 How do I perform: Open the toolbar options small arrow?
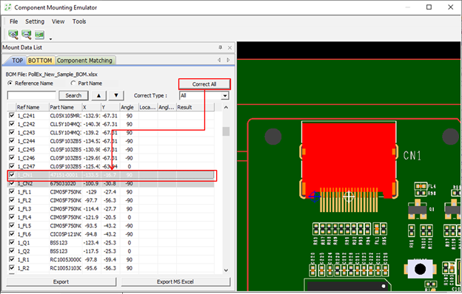50,39
